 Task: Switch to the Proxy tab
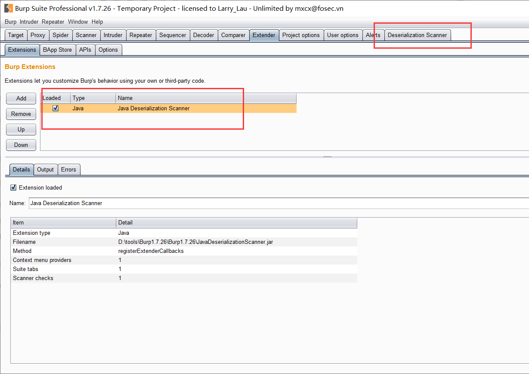coord(38,35)
